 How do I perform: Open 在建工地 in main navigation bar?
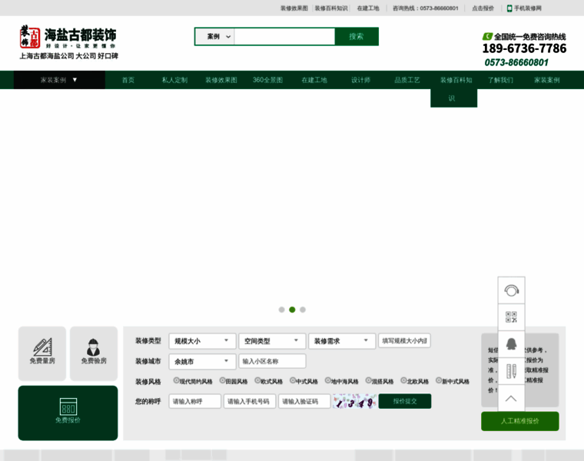314,80
